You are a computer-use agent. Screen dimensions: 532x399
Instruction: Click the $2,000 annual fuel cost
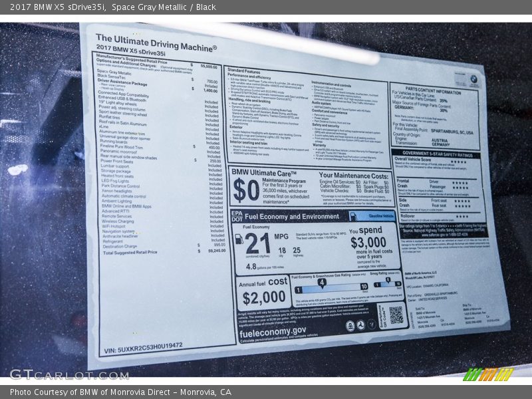pos(264,297)
